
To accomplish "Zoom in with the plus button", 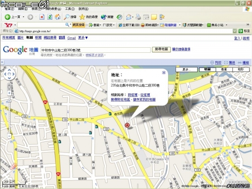I will point(9,93).
